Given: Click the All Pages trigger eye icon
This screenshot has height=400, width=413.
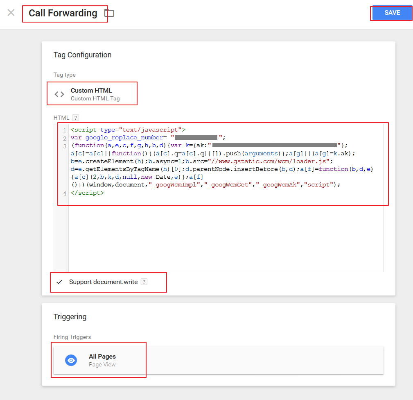Looking at the screenshot, I should [71, 360].
